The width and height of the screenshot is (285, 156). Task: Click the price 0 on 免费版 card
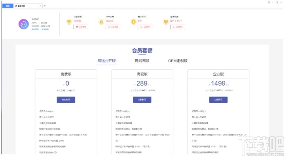point(67,84)
